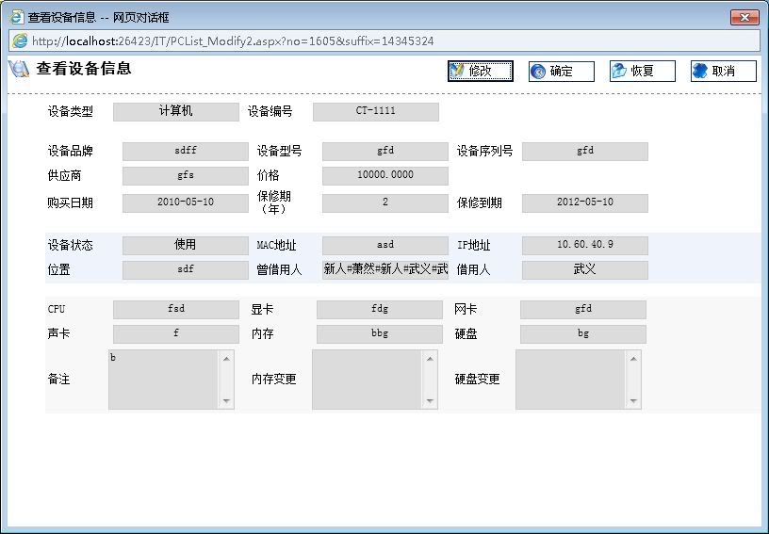This screenshot has width=769, height=534.
Task: Click the 设备编号 field with CT-1111
Action: (x=376, y=112)
